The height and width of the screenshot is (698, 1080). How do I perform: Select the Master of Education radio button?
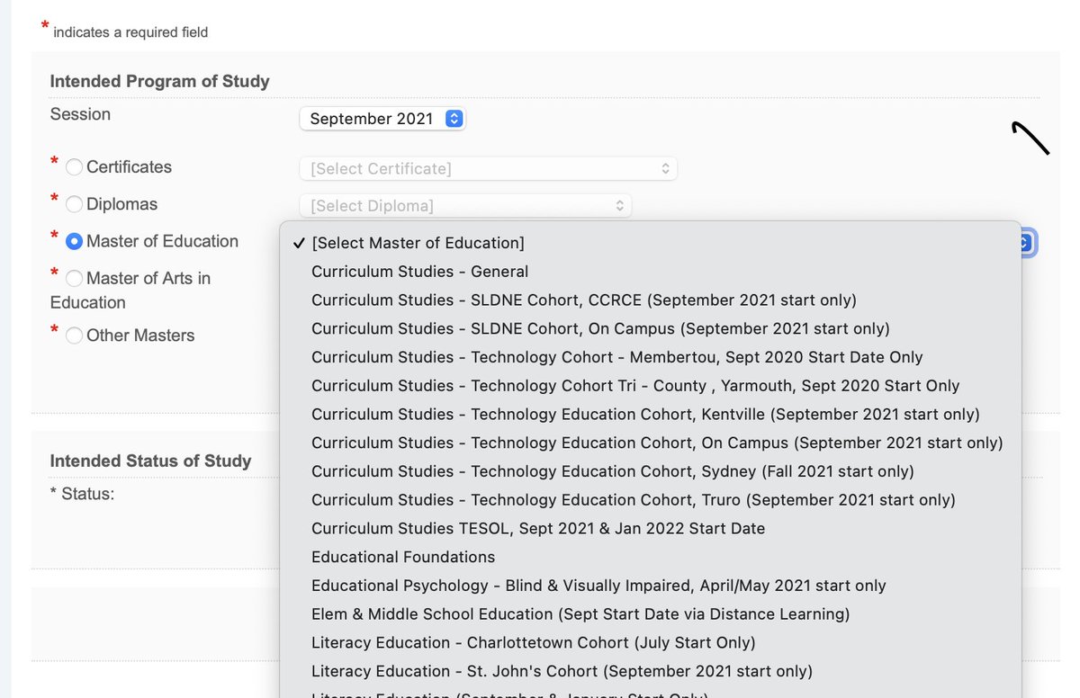point(74,241)
